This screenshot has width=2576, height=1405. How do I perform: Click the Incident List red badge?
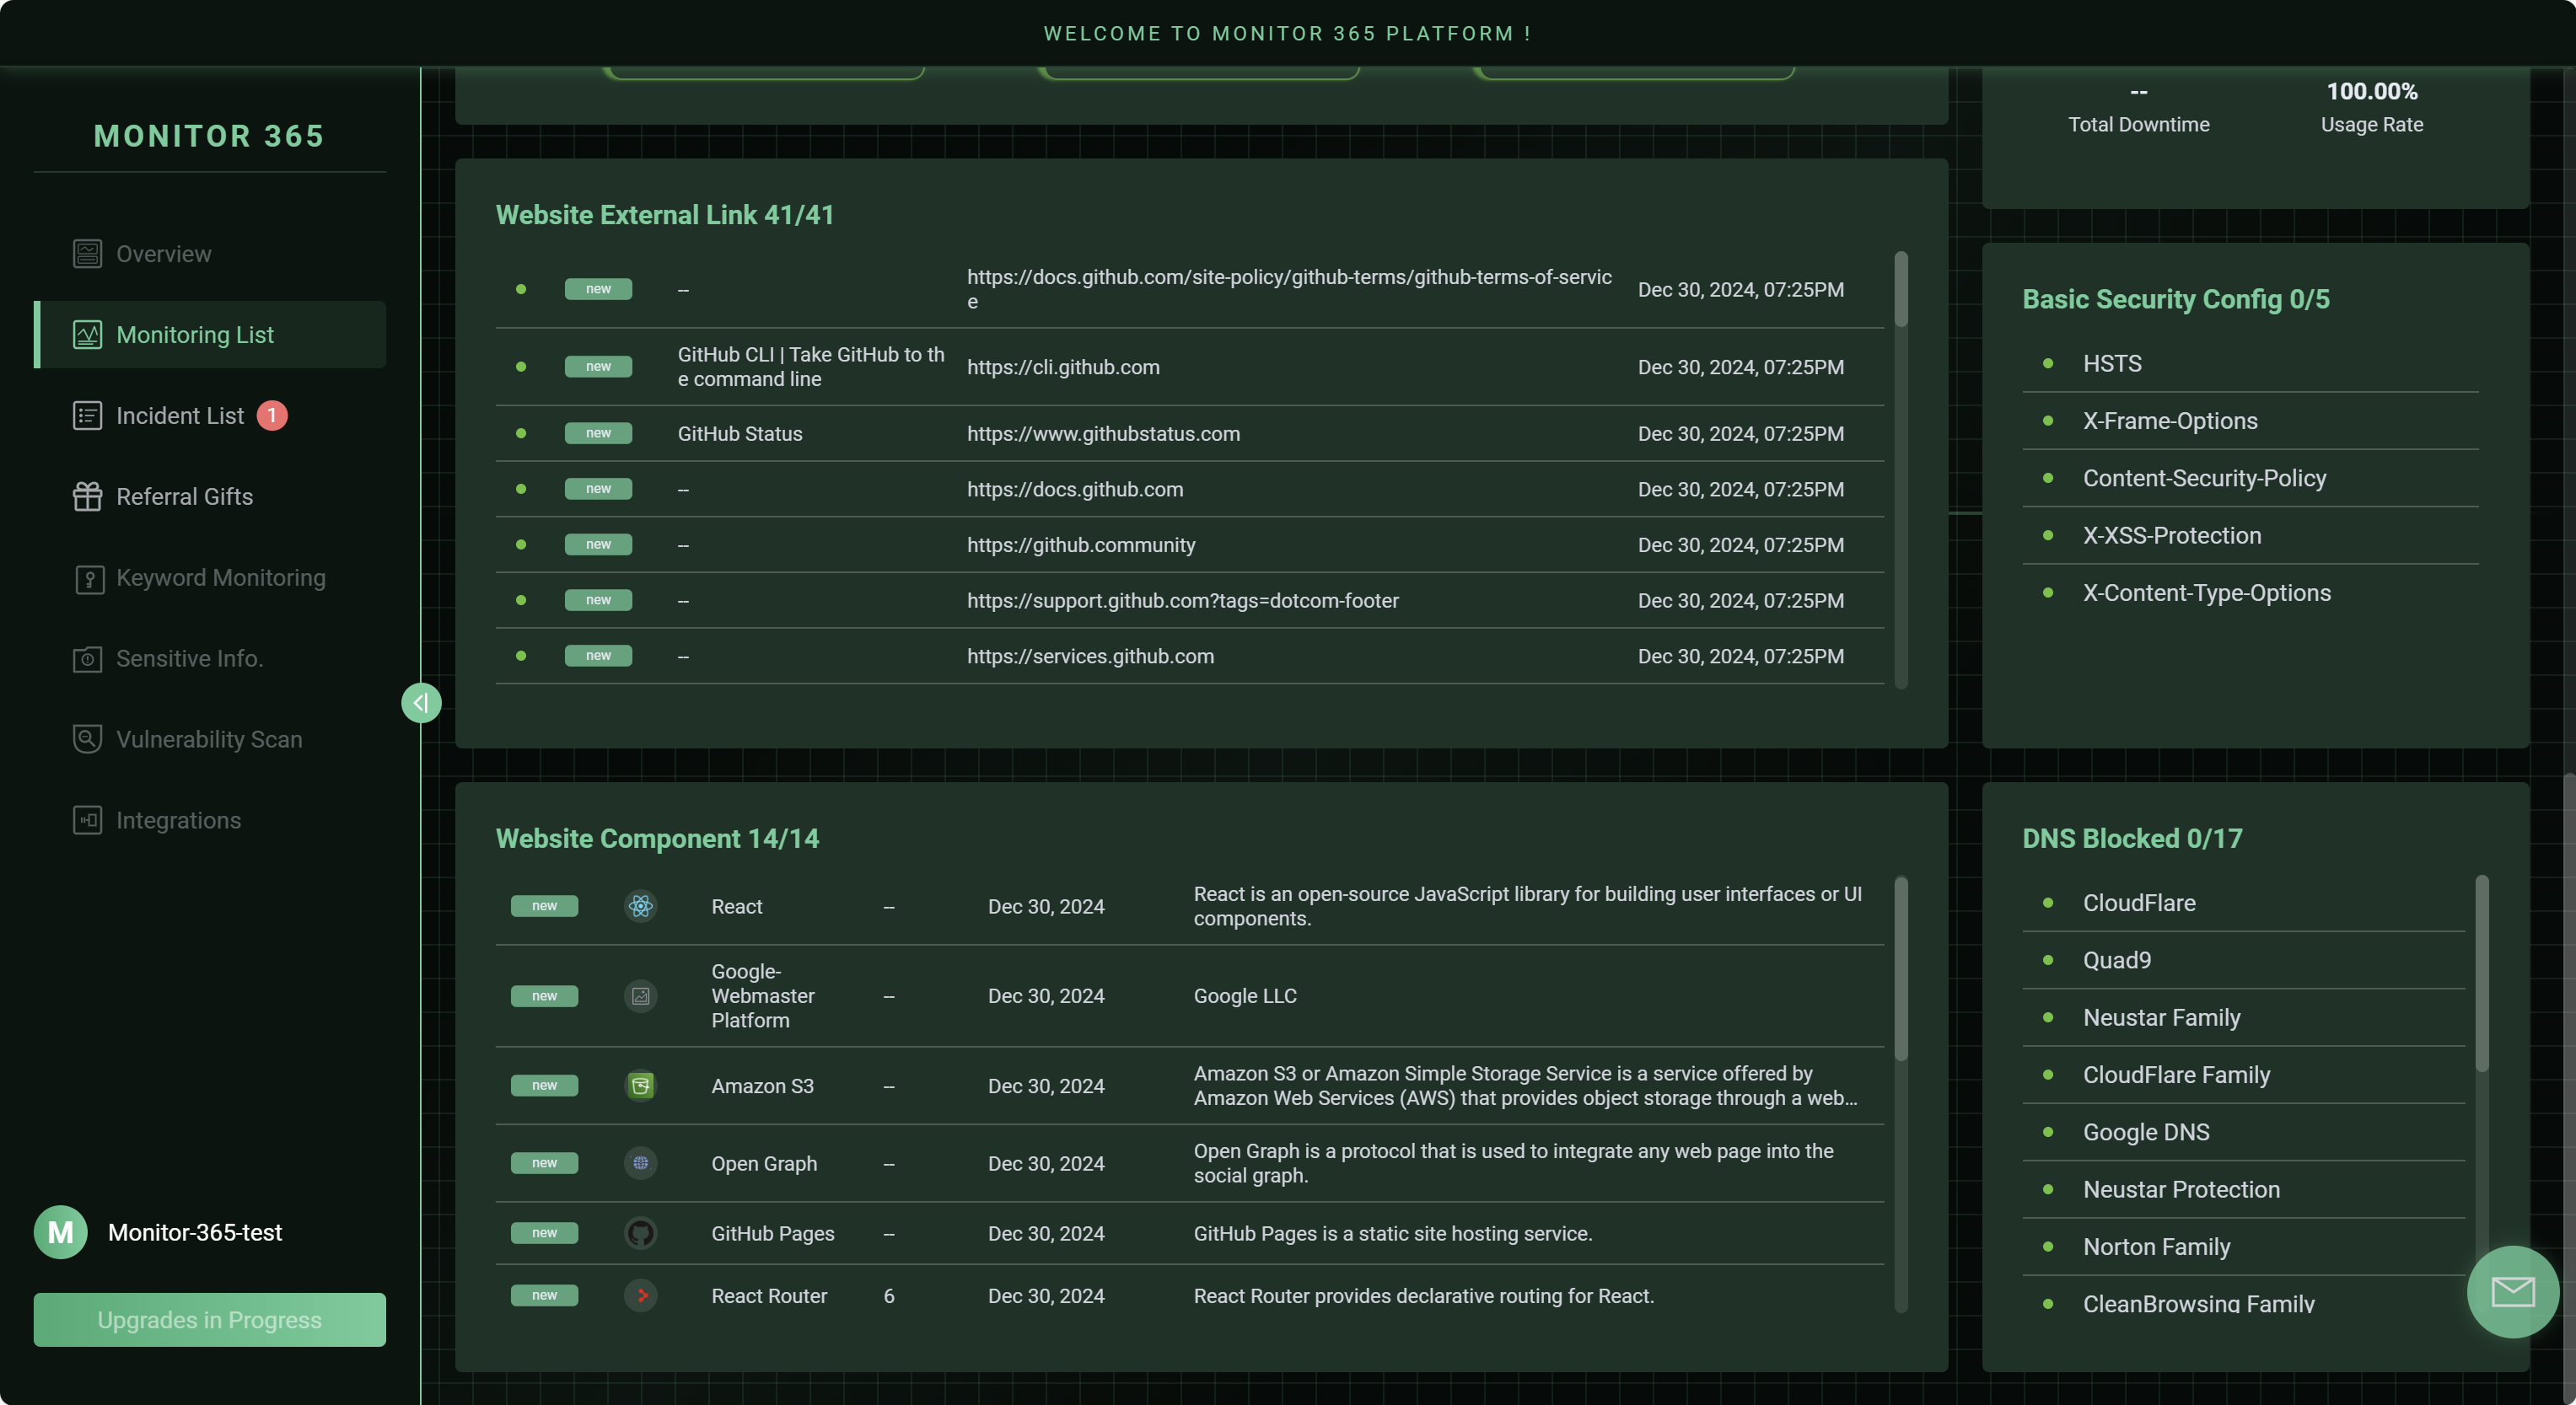point(272,416)
